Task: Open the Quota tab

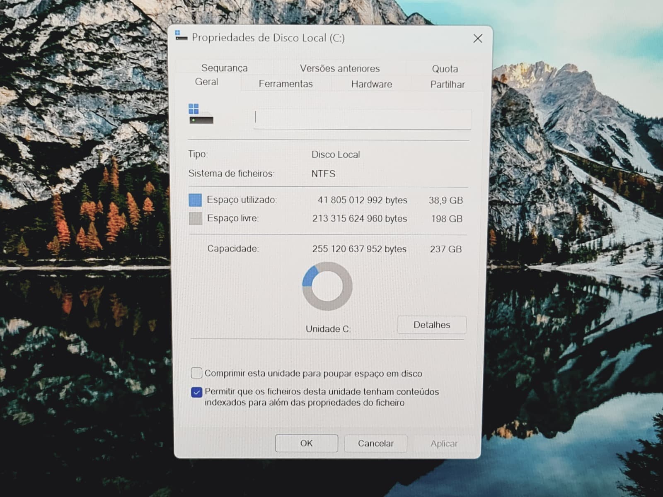Action: tap(445, 69)
